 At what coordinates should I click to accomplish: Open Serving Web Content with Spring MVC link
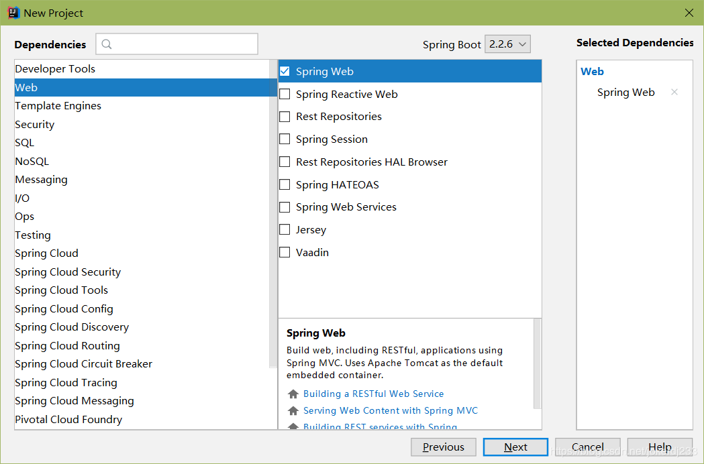(x=391, y=410)
